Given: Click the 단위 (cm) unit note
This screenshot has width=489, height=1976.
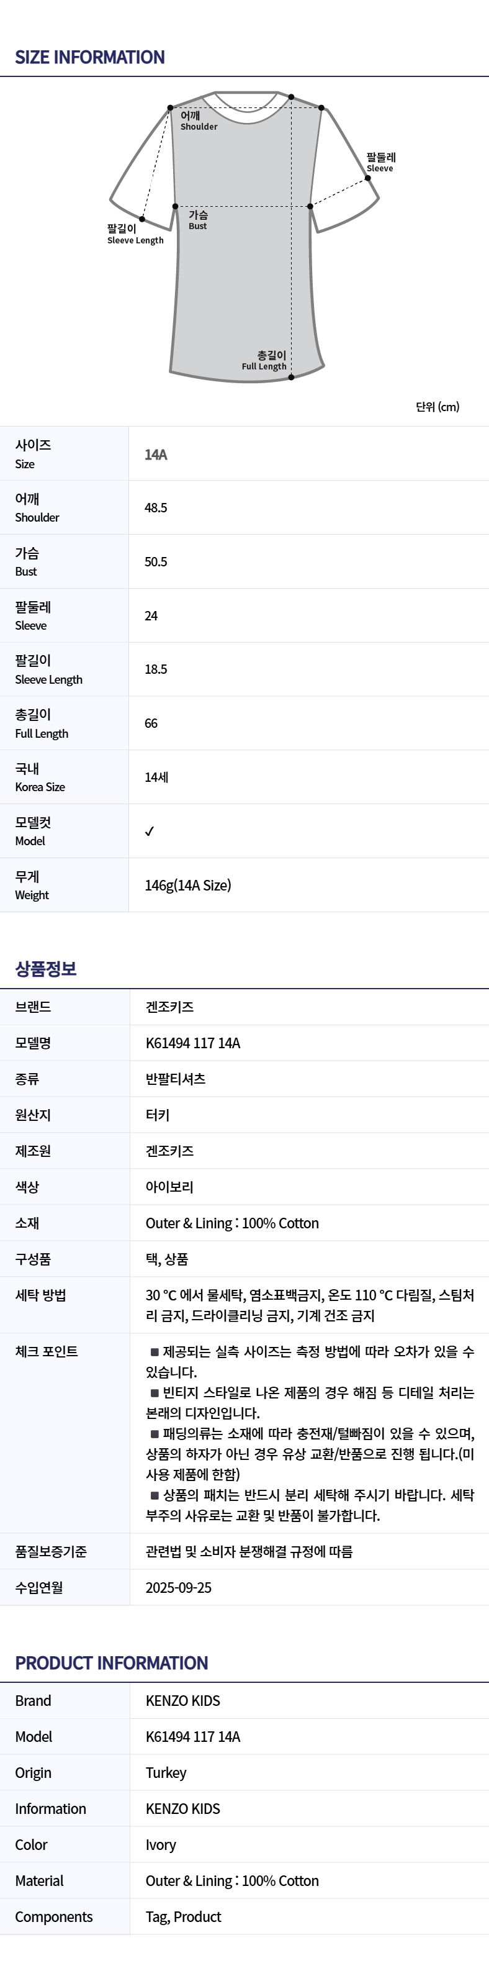Looking at the screenshot, I should tap(437, 407).
